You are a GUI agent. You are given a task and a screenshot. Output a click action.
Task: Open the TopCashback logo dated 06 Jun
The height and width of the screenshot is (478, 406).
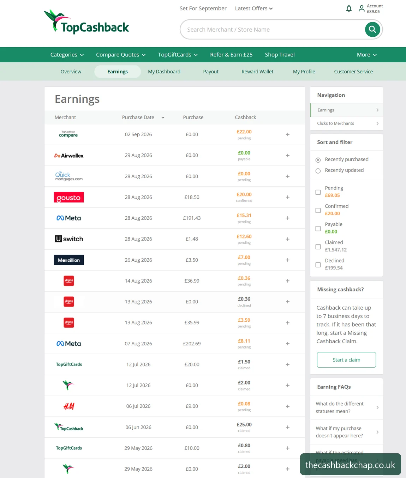69,427
